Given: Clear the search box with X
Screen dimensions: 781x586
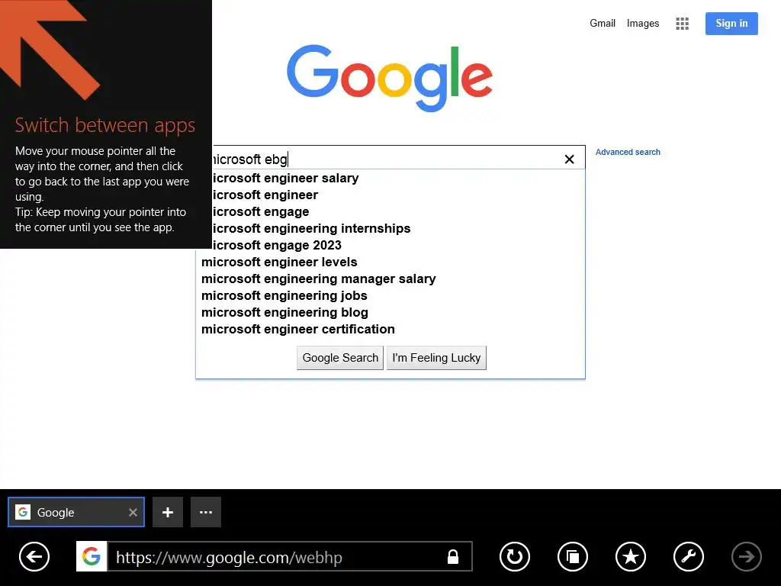Looking at the screenshot, I should pos(569,159).
